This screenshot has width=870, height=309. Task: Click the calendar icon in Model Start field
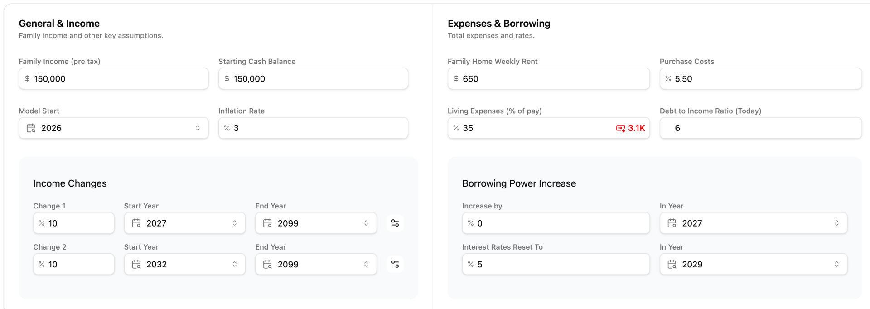[x=31, y=128]
